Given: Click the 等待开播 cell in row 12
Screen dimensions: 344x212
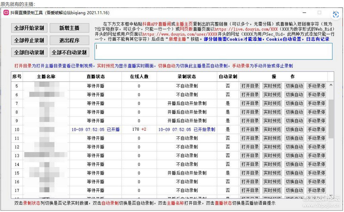Looking at the screenshot, I should click(96, 147).
